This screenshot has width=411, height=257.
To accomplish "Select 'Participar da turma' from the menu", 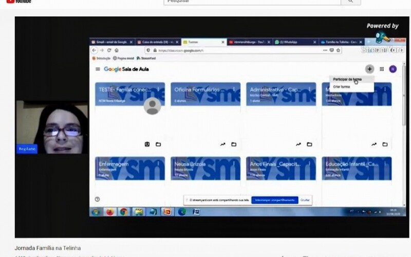I will [347, 80].
